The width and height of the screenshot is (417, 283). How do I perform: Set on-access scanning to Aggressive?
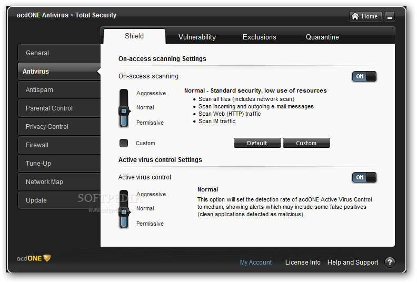pyautogui.click(x=151, y=93)
